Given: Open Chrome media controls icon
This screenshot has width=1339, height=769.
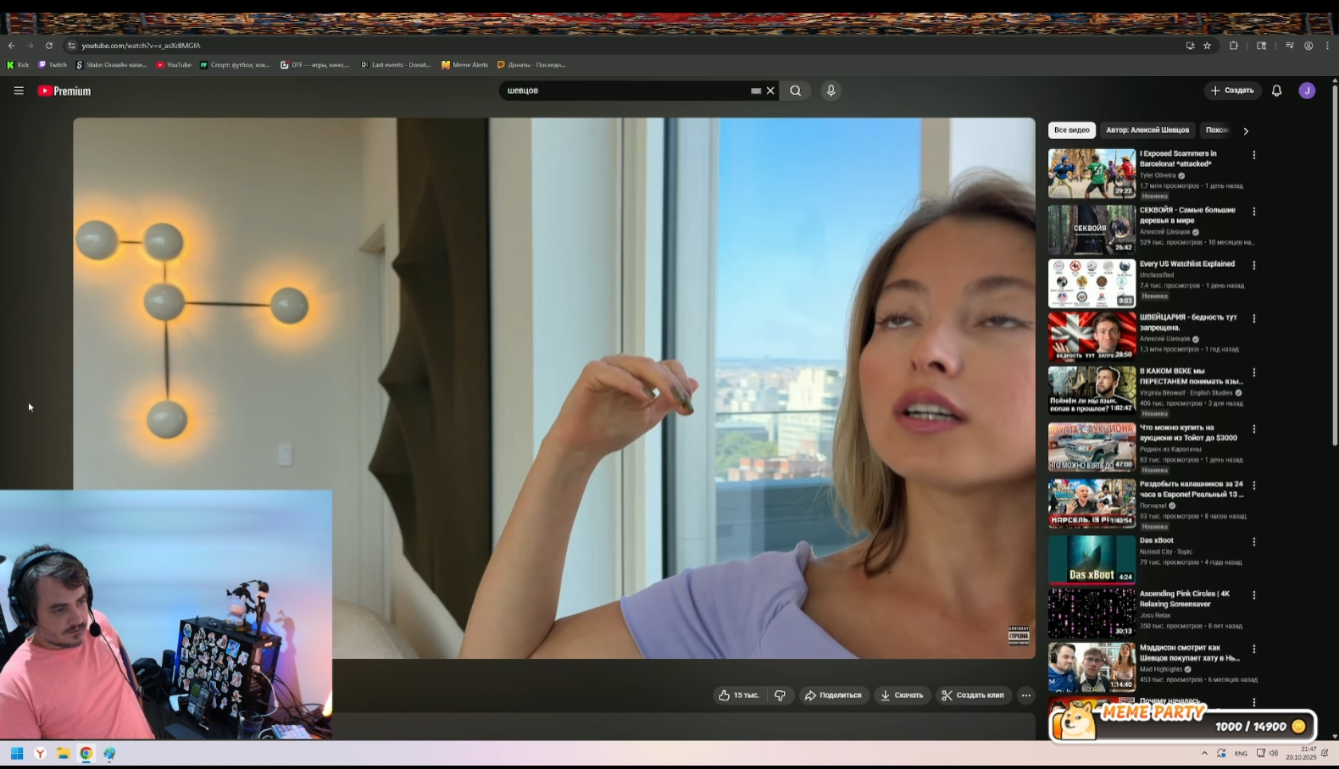Looking at the screenshot, I should [x=1289, y=46].
